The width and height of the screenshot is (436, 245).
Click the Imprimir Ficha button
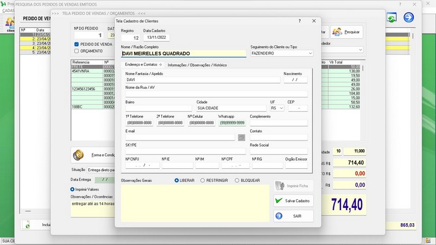coord(293,186)
